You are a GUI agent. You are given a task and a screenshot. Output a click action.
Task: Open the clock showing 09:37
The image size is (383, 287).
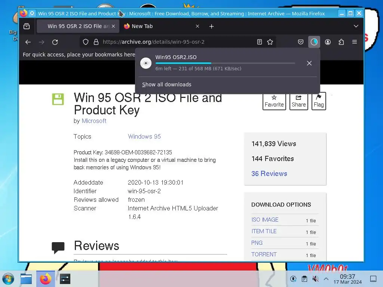point(347,279)
